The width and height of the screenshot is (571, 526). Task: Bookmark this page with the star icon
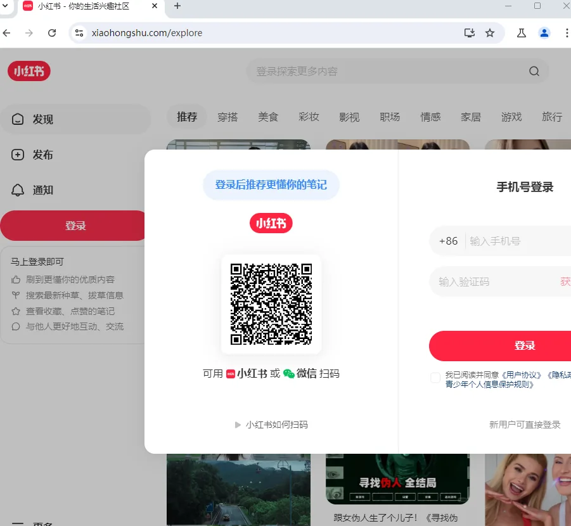click(490, 33)
